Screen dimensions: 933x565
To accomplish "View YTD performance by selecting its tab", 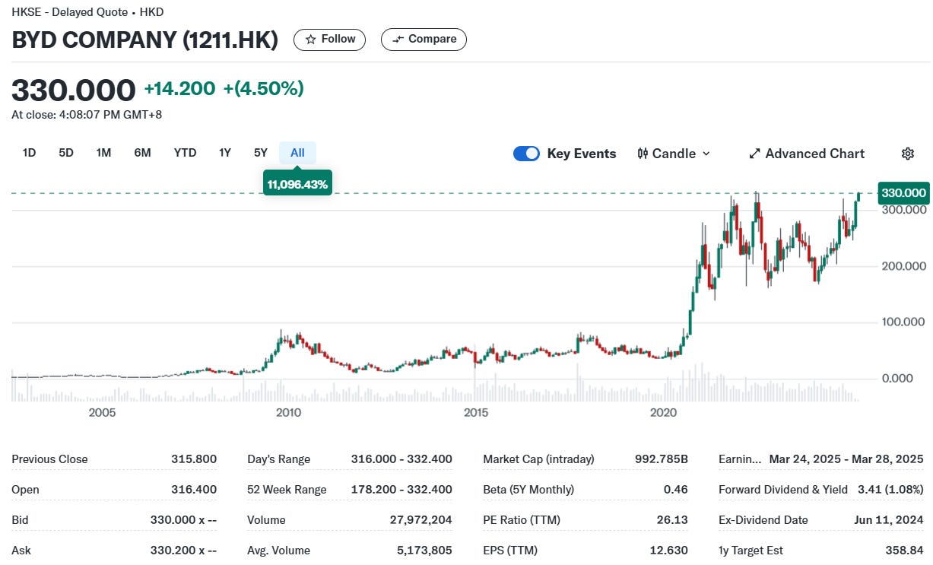I will (185, 152).
